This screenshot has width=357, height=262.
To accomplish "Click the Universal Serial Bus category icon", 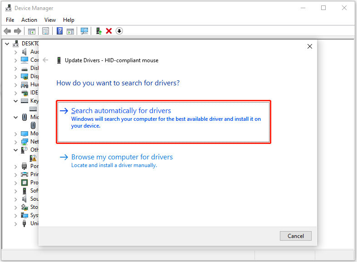I will [24, 223].
